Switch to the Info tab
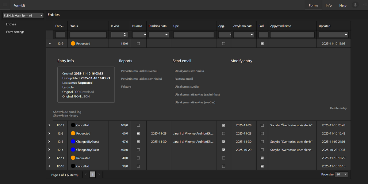The height and width of the screenshot is (184, 368). [x=328, y=6]
